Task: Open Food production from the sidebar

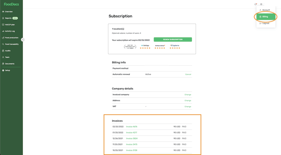Action: [x=12, y=38]
